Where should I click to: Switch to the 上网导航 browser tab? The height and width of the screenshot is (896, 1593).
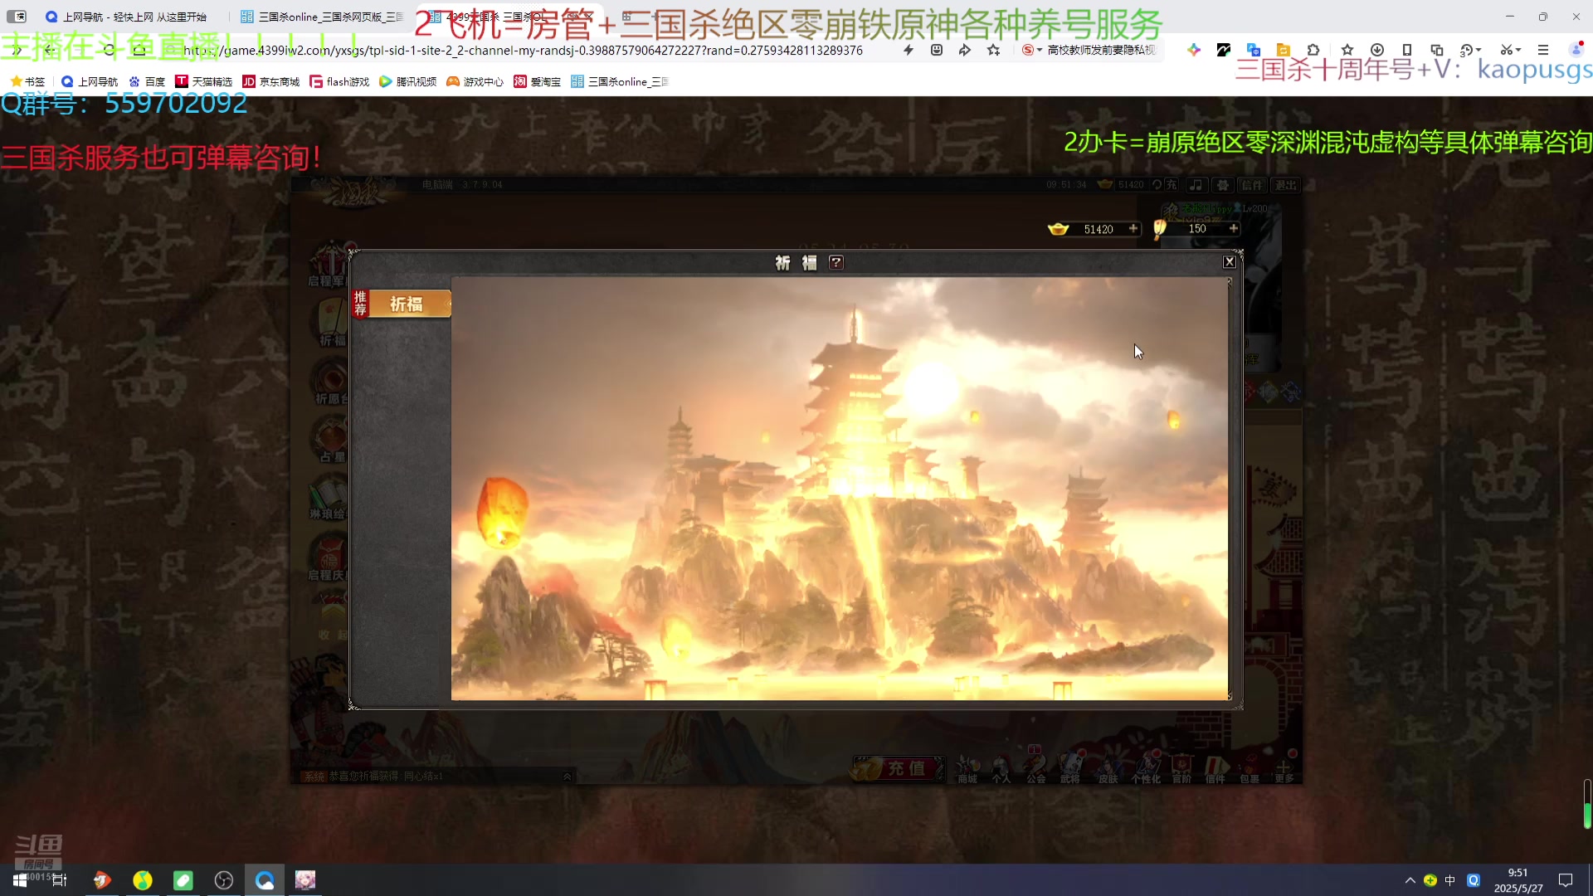click(126, 17)
